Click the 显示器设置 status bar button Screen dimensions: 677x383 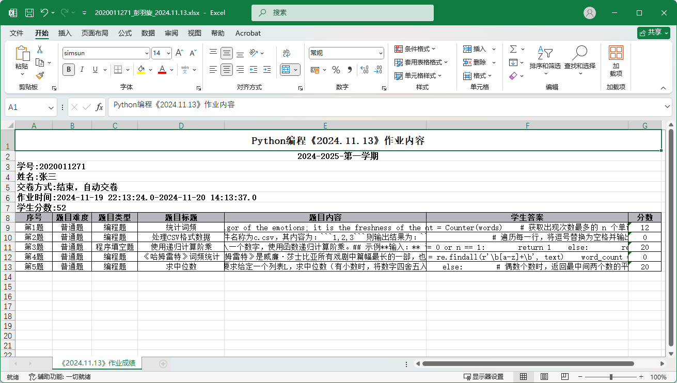point(484,377)
